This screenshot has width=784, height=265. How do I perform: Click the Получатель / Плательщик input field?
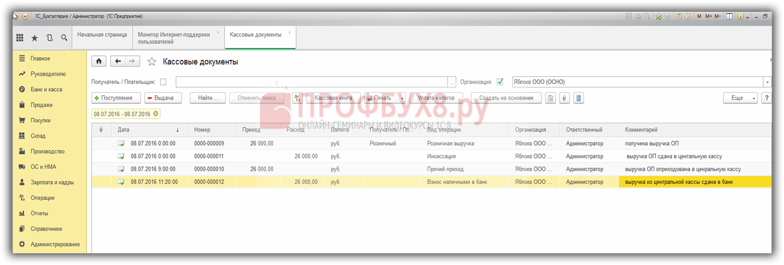[312, 82]
